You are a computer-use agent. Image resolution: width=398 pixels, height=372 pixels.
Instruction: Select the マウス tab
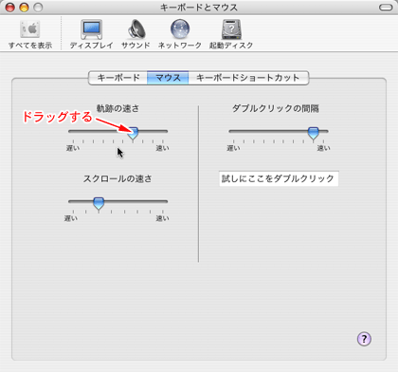click(x=168, y=78)
